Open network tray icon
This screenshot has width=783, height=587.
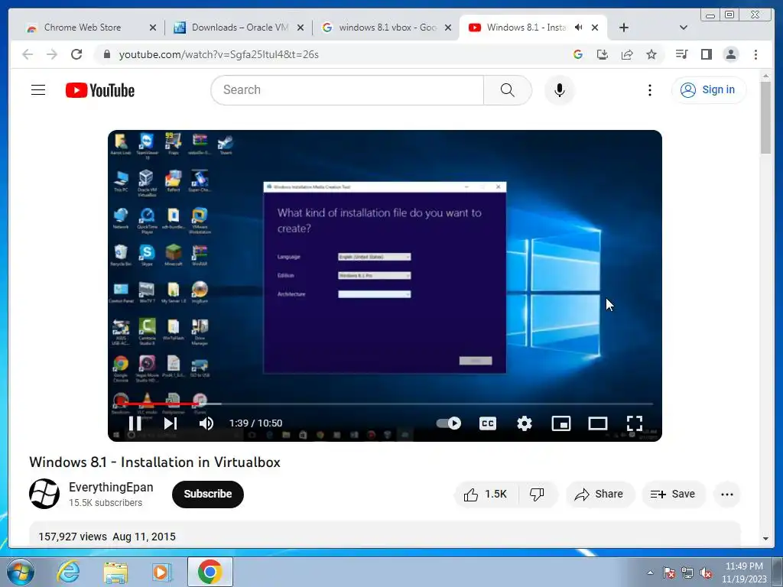point(687,572)
